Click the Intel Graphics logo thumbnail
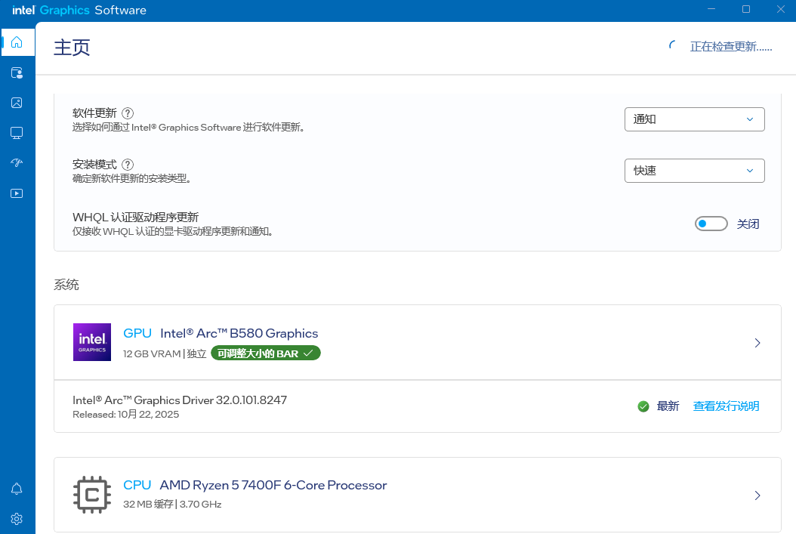 [92, 342]
